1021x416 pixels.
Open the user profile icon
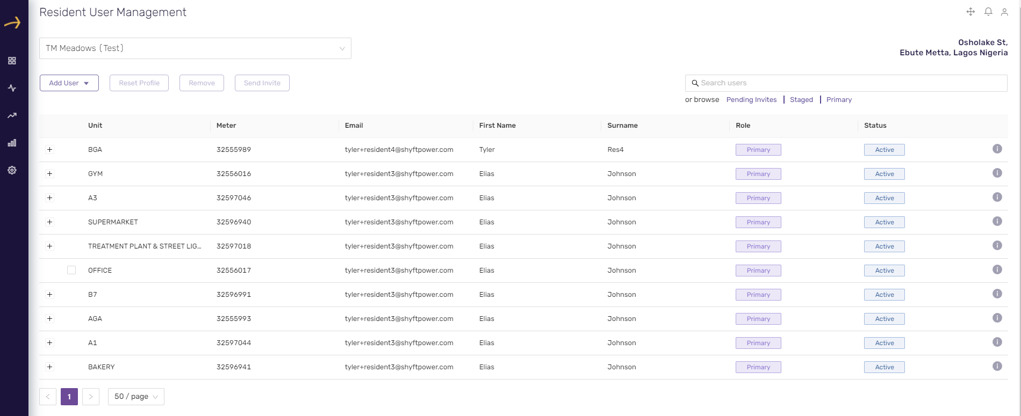point(1004,12)
